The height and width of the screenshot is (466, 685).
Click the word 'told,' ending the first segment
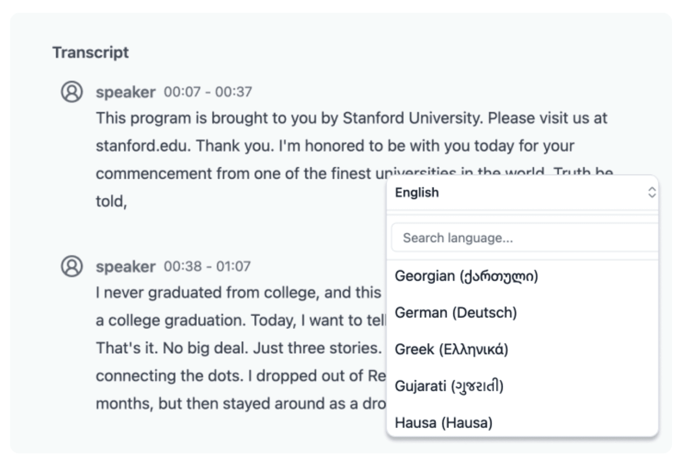tap(111, 201)
